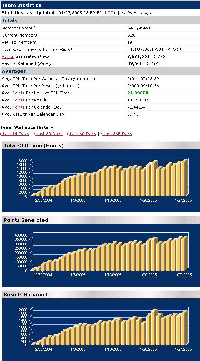The image size is (200, 361).
Task: Click the Total CPU Time (Hours) chart header
Action: (x=100, y=145)
